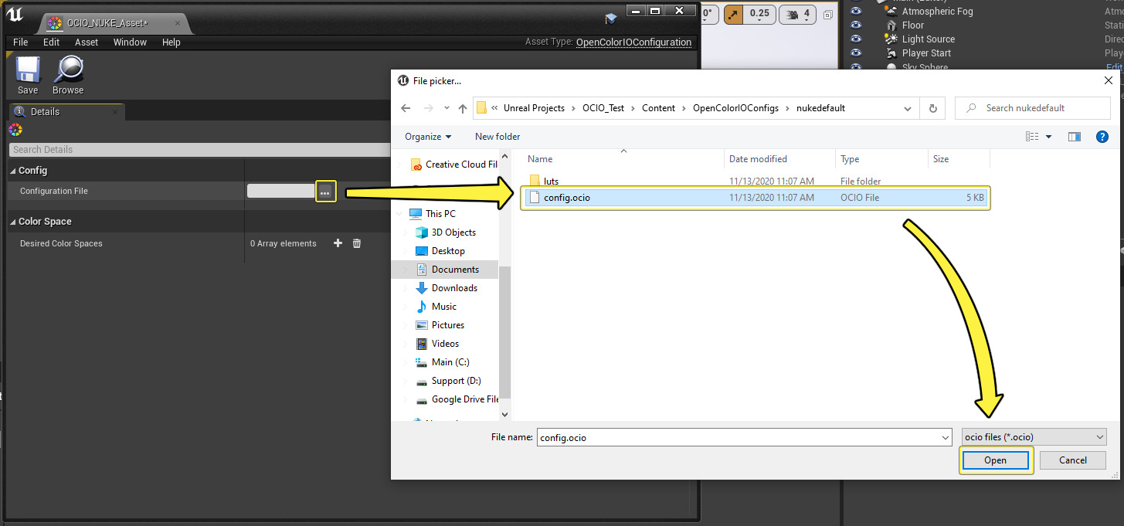This screenshot has height=526, width=1124.
Task: Toggle Player Start eye icon
Action: (x=855, y=53)
